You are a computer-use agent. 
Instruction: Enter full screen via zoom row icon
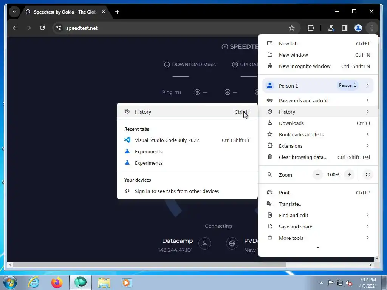pos(368,174)
